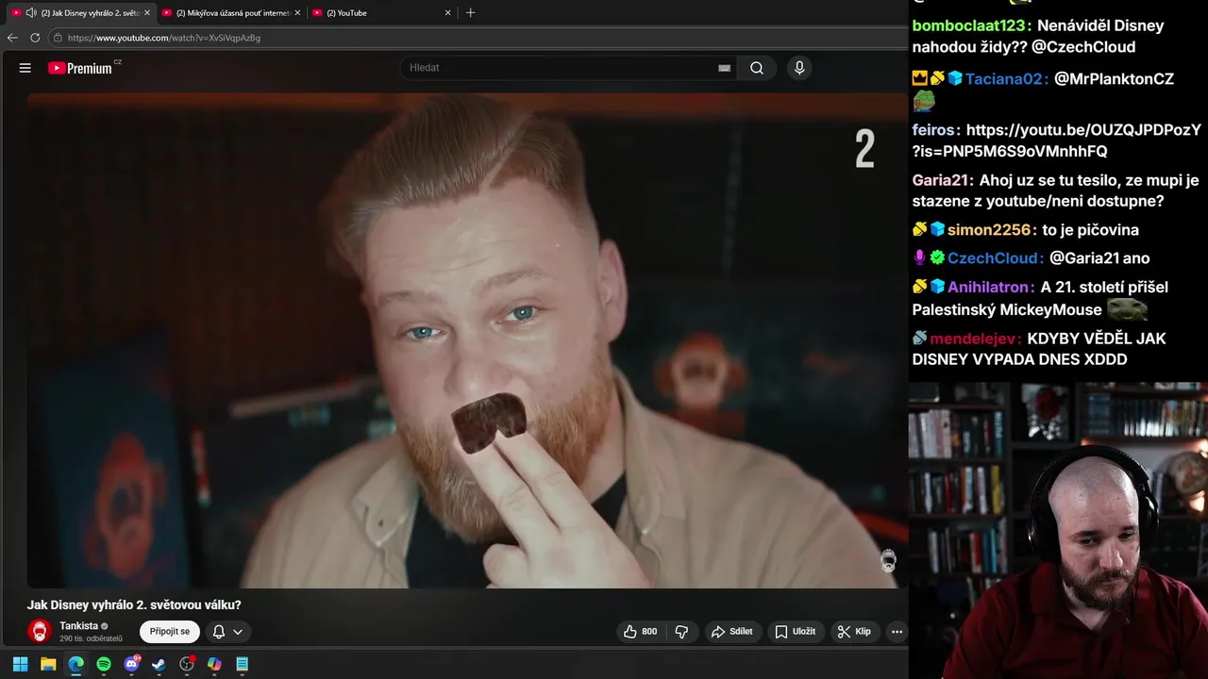Click username Garia21 in chat

pyautogui.click(x=940, y=180)
